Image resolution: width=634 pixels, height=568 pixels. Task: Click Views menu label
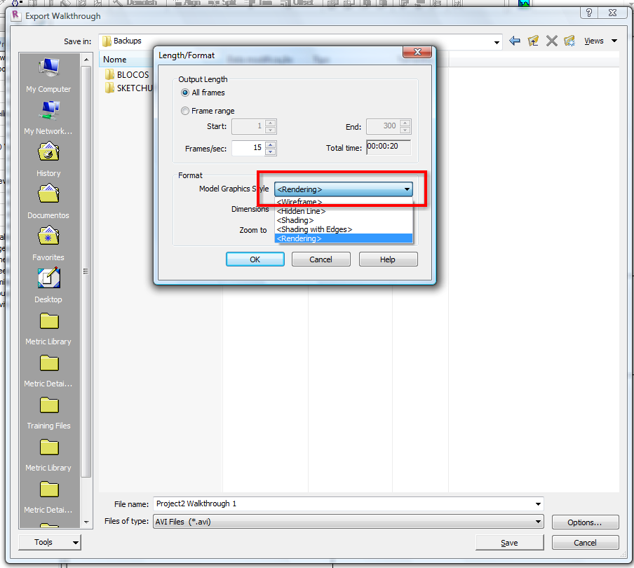click(593, 41)
